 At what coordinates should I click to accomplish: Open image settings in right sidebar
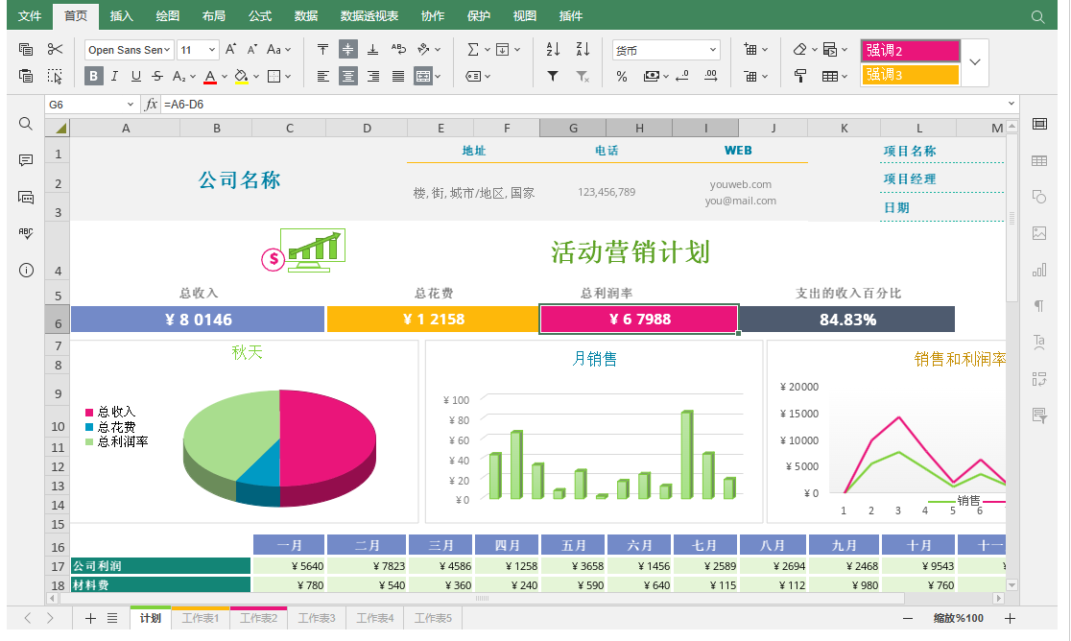click(1039, 233)
